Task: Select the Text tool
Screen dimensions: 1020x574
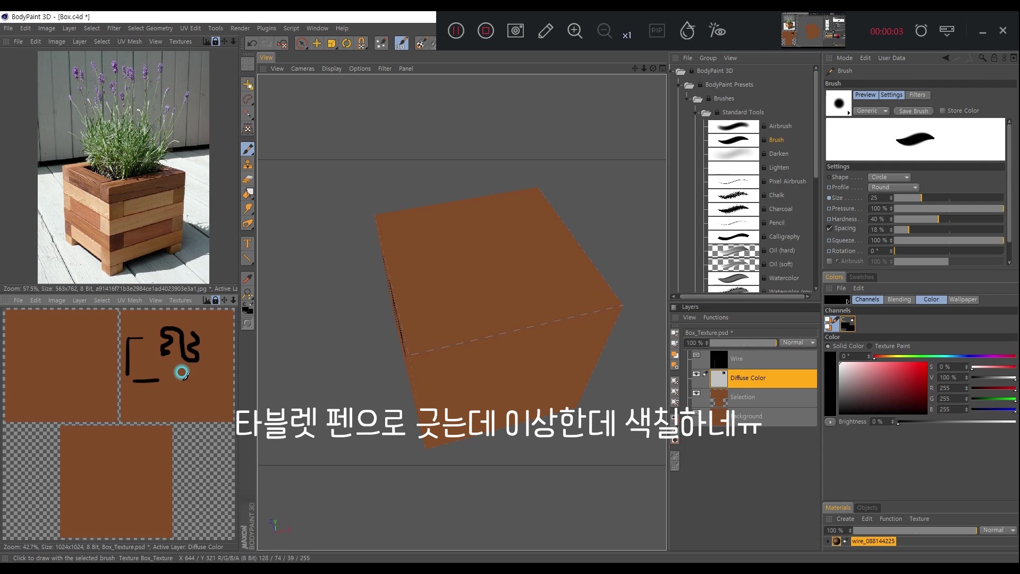Action: [x=248, y=243]
